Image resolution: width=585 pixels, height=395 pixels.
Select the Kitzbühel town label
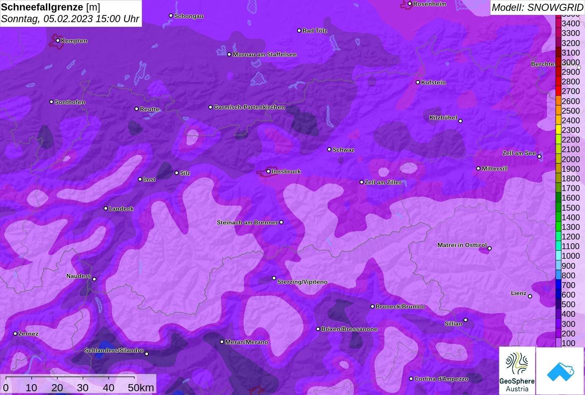click(x=443, y=118)
